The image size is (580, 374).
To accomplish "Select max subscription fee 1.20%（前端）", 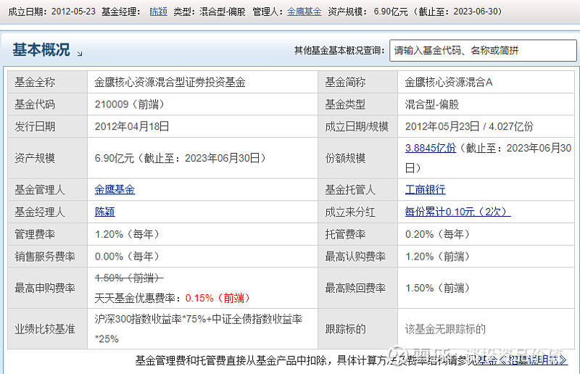I will click(438, 257).
